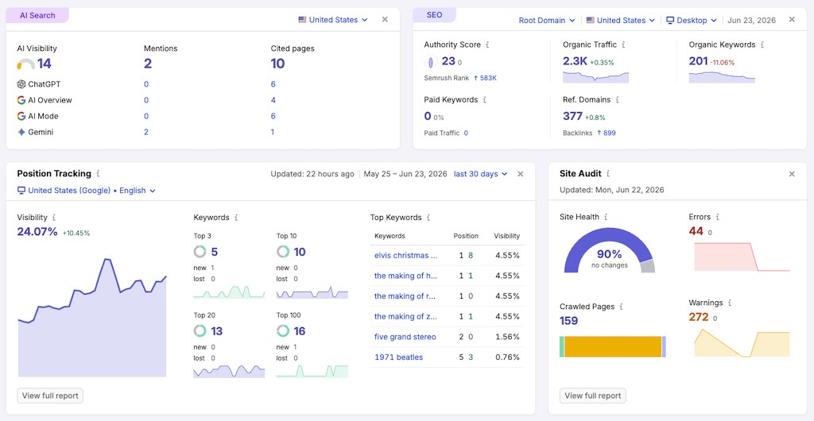Click the Authority Score ring icon
This screenshot has width=814, height=421.
[430, 62]
